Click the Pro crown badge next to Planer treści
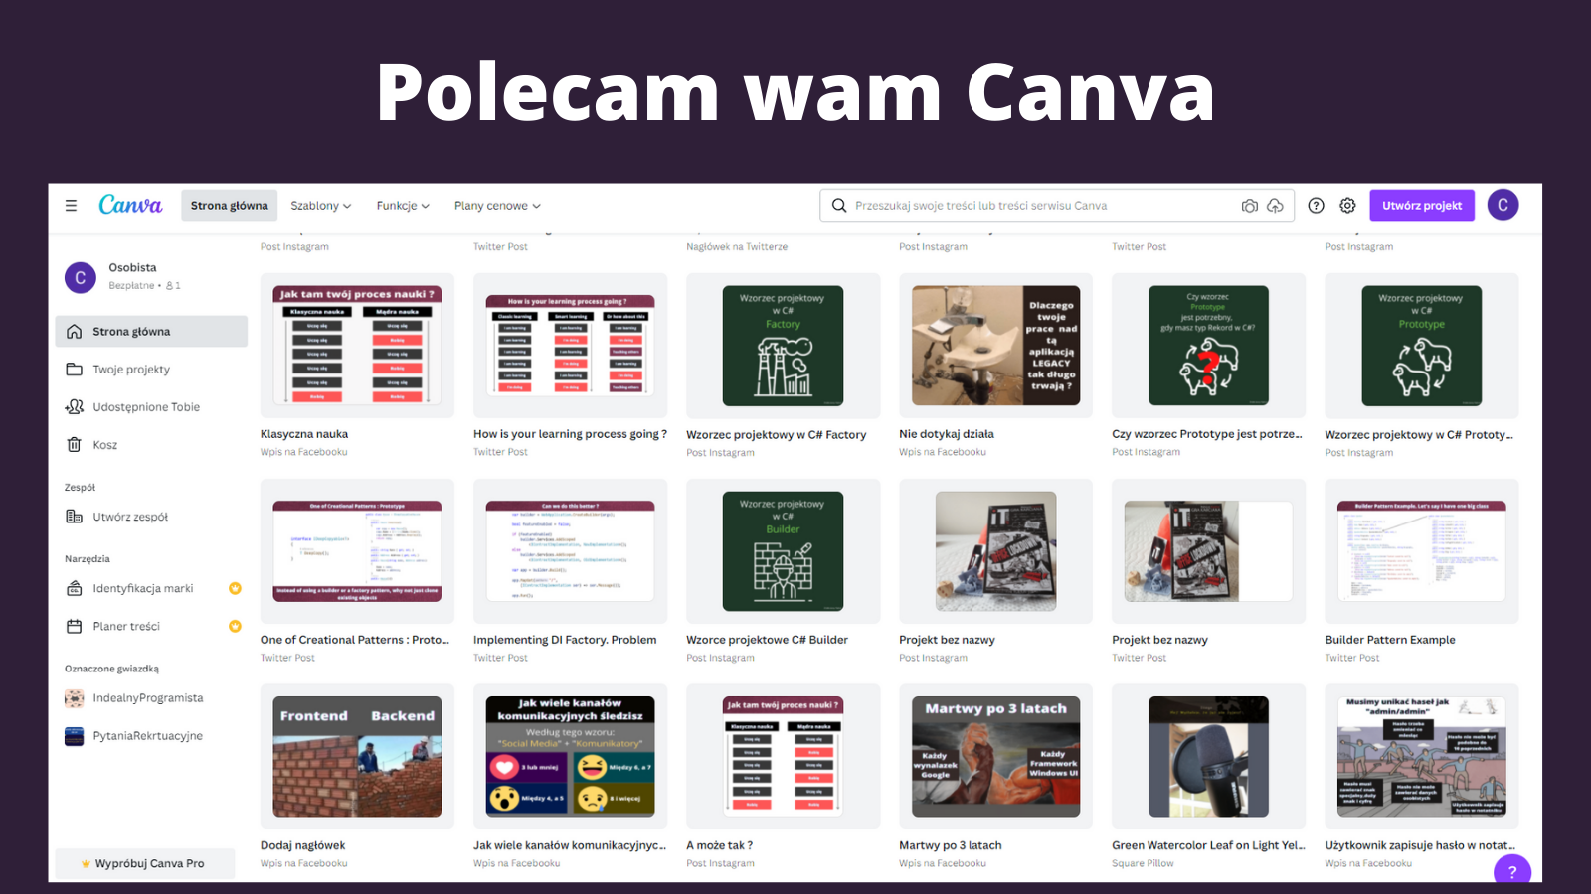The height and width of the screenshot is (894, 1591). click(x=235, y=627)
